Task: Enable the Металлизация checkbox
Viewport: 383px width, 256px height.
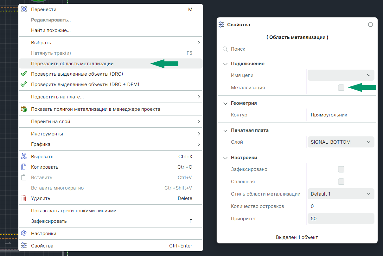Action: (x=341, y=88)
